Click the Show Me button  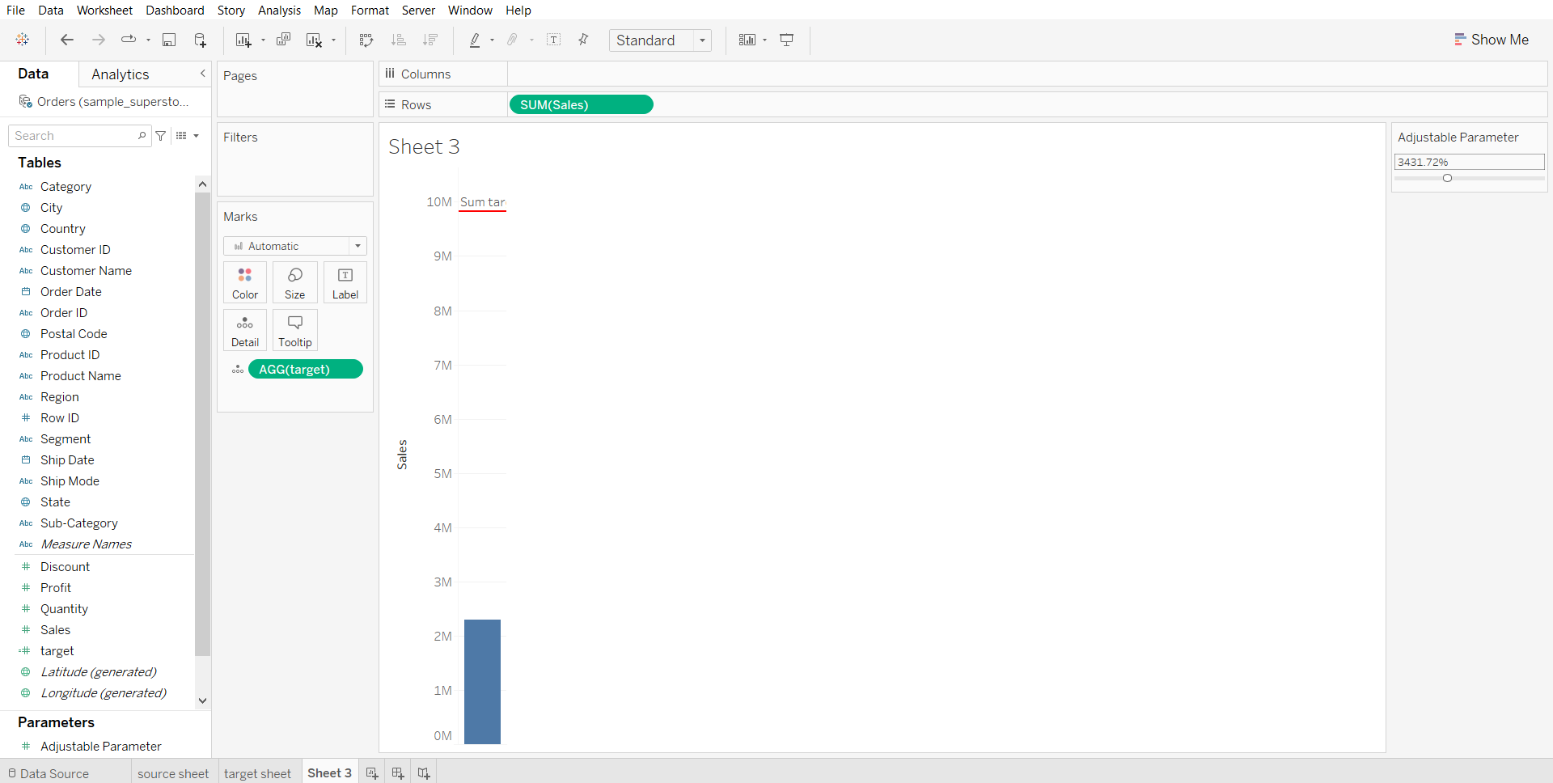coord(1491,40)
